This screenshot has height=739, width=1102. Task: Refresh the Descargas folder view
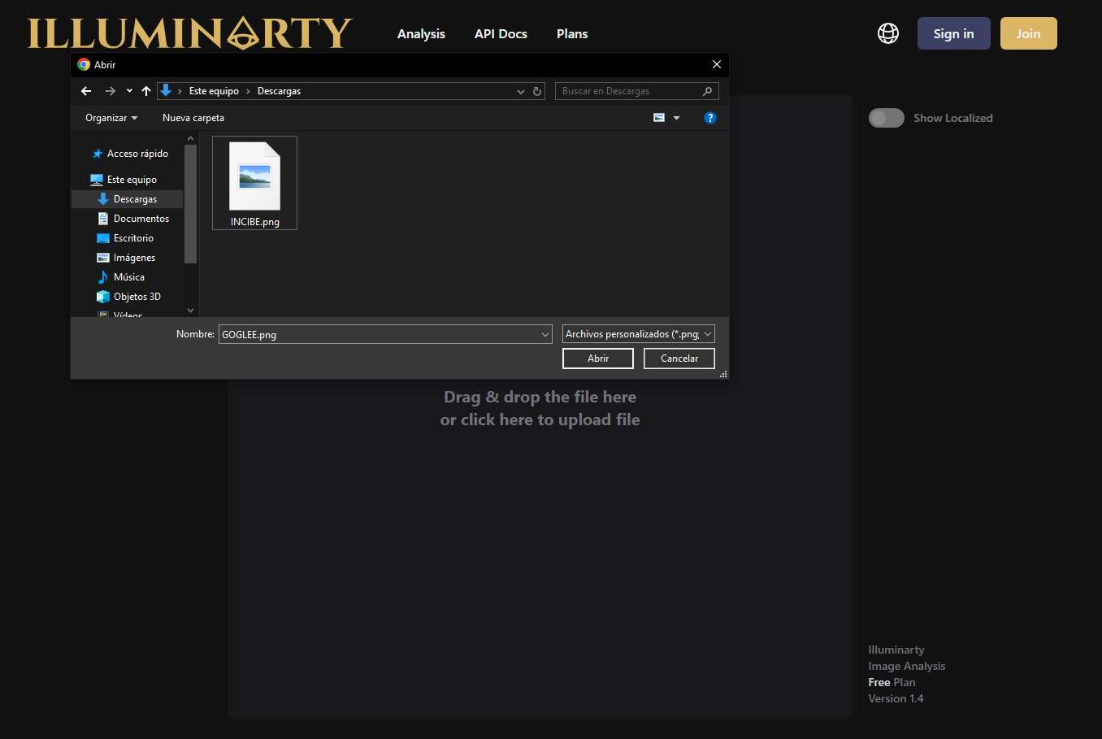[537, 91]
